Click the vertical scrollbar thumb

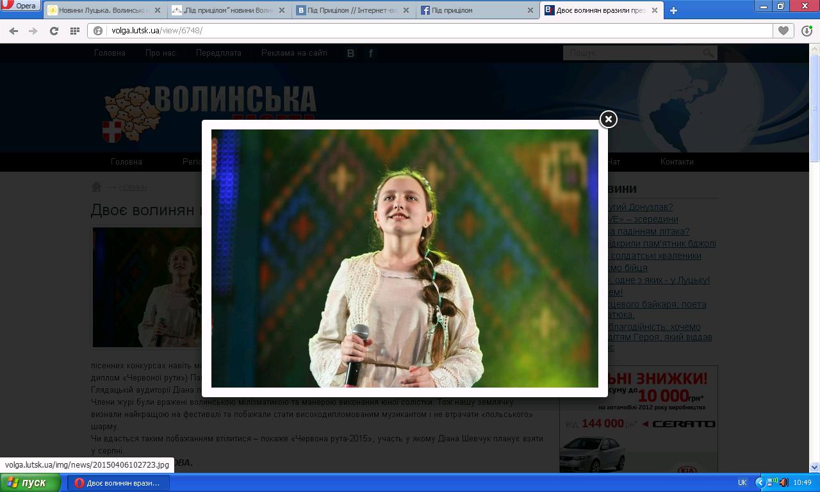815,107
